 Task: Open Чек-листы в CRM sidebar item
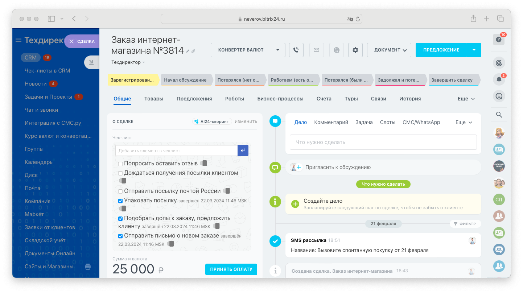(x=47, y=71)
